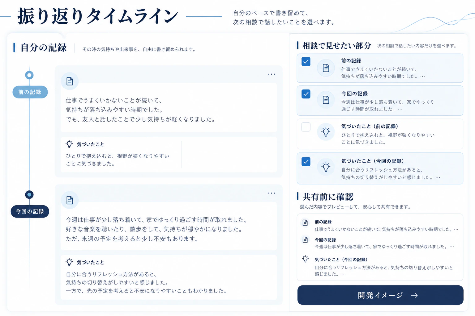Image resolution: width=475 pixels, height=316 pixels.
Task: Click document icon in 前の記録 share-selection row
Action: pos(326,68)
